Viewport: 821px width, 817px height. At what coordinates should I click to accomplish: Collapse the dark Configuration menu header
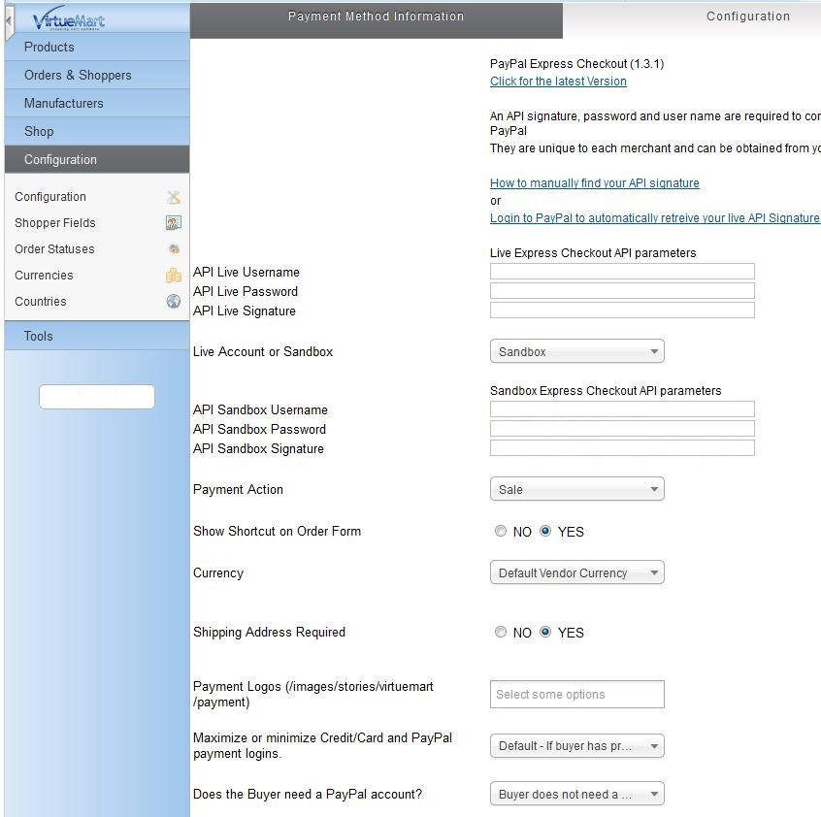point(97,160)
